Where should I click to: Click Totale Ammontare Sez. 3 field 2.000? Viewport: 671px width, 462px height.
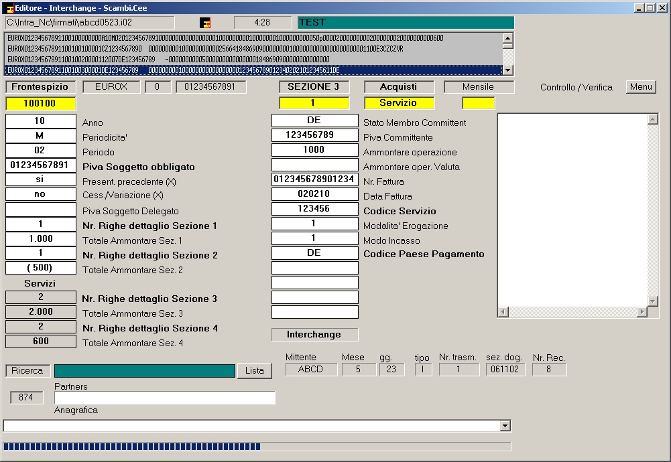(x=41, y=312)
